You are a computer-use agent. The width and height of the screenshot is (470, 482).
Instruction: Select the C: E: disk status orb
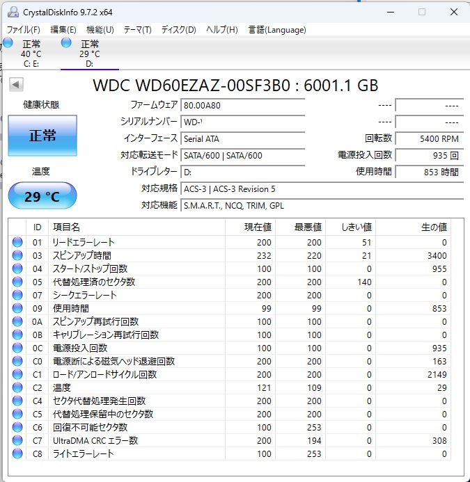point(8,42)
